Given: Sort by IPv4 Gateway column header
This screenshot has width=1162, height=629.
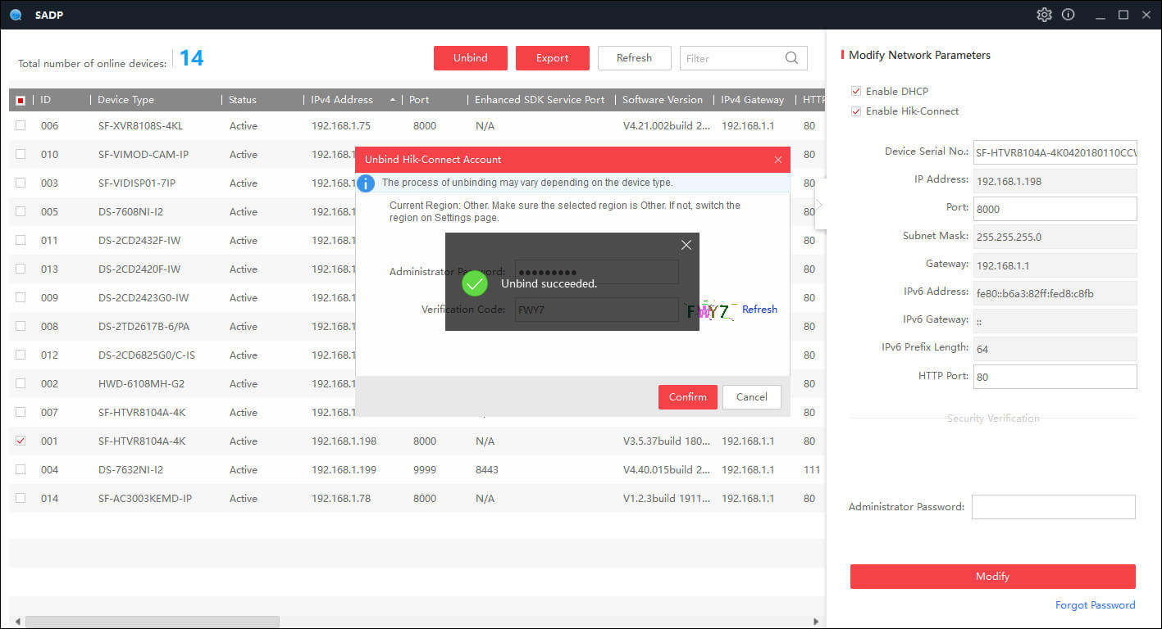Looking at the screenshot, I should click(753, 100).
